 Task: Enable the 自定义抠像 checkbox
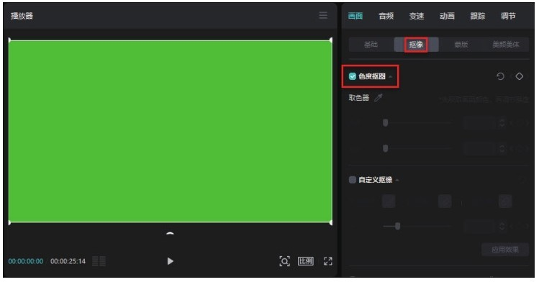(x=353, y=180)
